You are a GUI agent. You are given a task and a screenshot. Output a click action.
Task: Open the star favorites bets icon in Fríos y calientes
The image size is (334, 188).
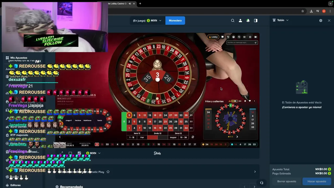245,101
